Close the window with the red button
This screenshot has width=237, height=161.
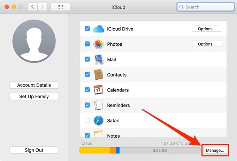(7, 7)
